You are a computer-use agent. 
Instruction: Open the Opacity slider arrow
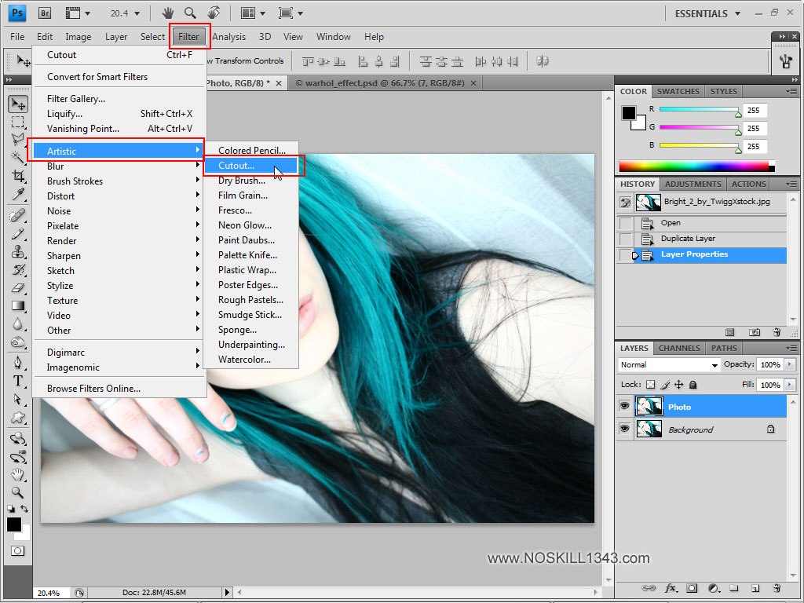click(789, 364)
